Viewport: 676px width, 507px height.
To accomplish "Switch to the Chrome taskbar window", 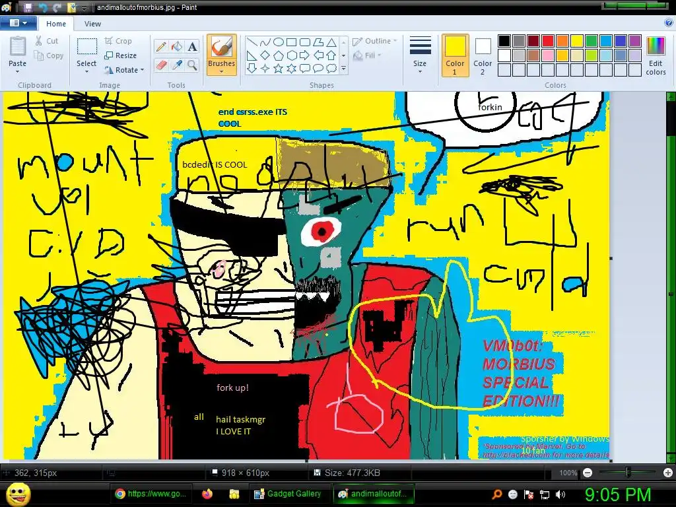I will 150,494.
